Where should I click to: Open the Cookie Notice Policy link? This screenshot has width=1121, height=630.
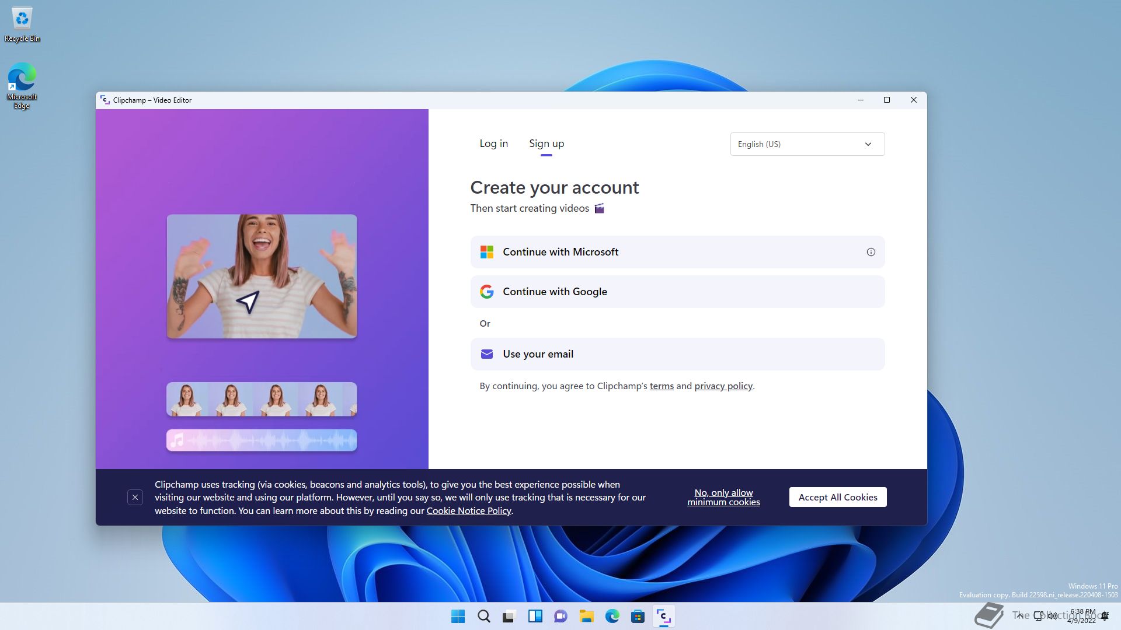click(x=469, y=511)
